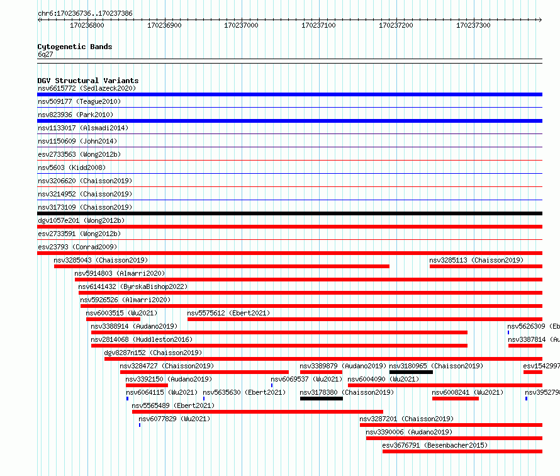
Task: Click nsv6004090 (Wu2021) label
Action: [383, 379]
